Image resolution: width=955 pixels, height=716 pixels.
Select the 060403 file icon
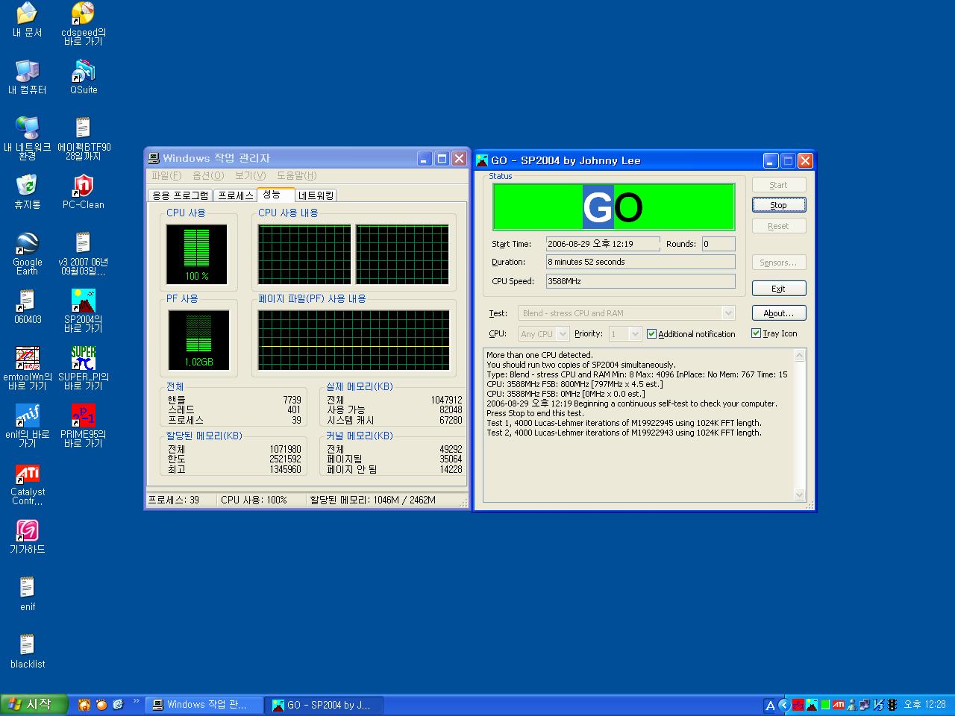point(27,307)
